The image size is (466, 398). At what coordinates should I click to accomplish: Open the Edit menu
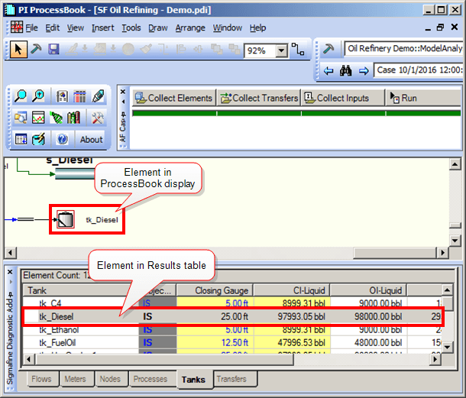[52, 28]
